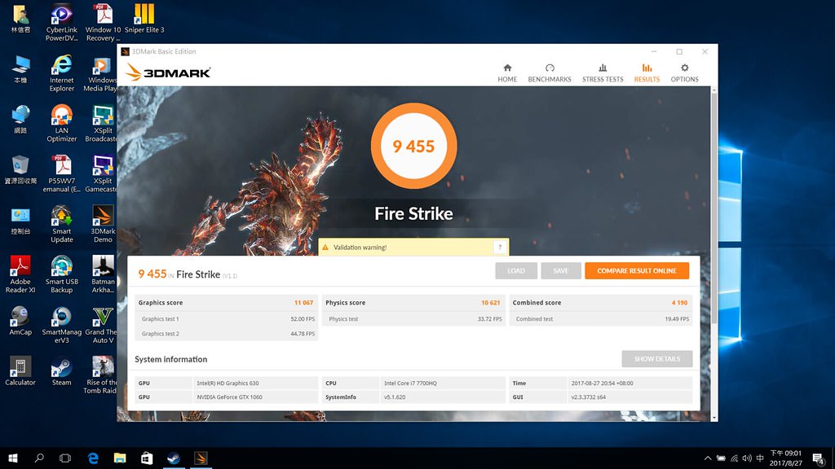Open Sniper Elite 3 desktop shortcut
This screenshot has width=835, height=469.
click(x=144, y=20)
